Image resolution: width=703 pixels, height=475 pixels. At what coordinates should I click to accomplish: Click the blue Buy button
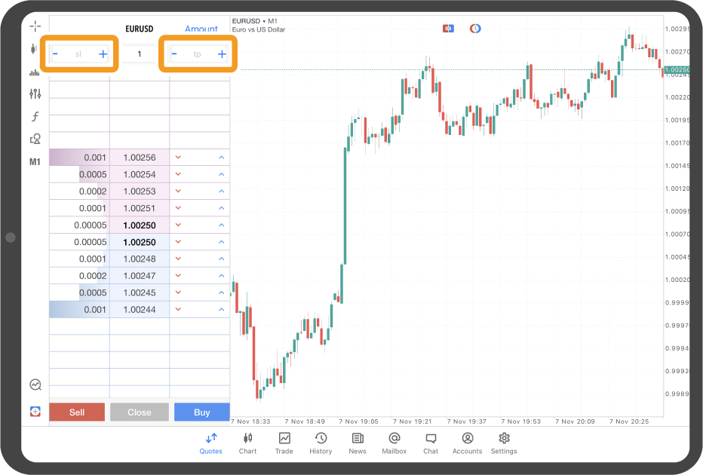click(201, 412)
